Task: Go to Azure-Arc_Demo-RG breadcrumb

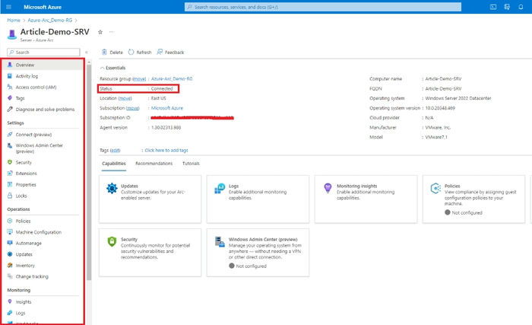Action: (50, 21)
